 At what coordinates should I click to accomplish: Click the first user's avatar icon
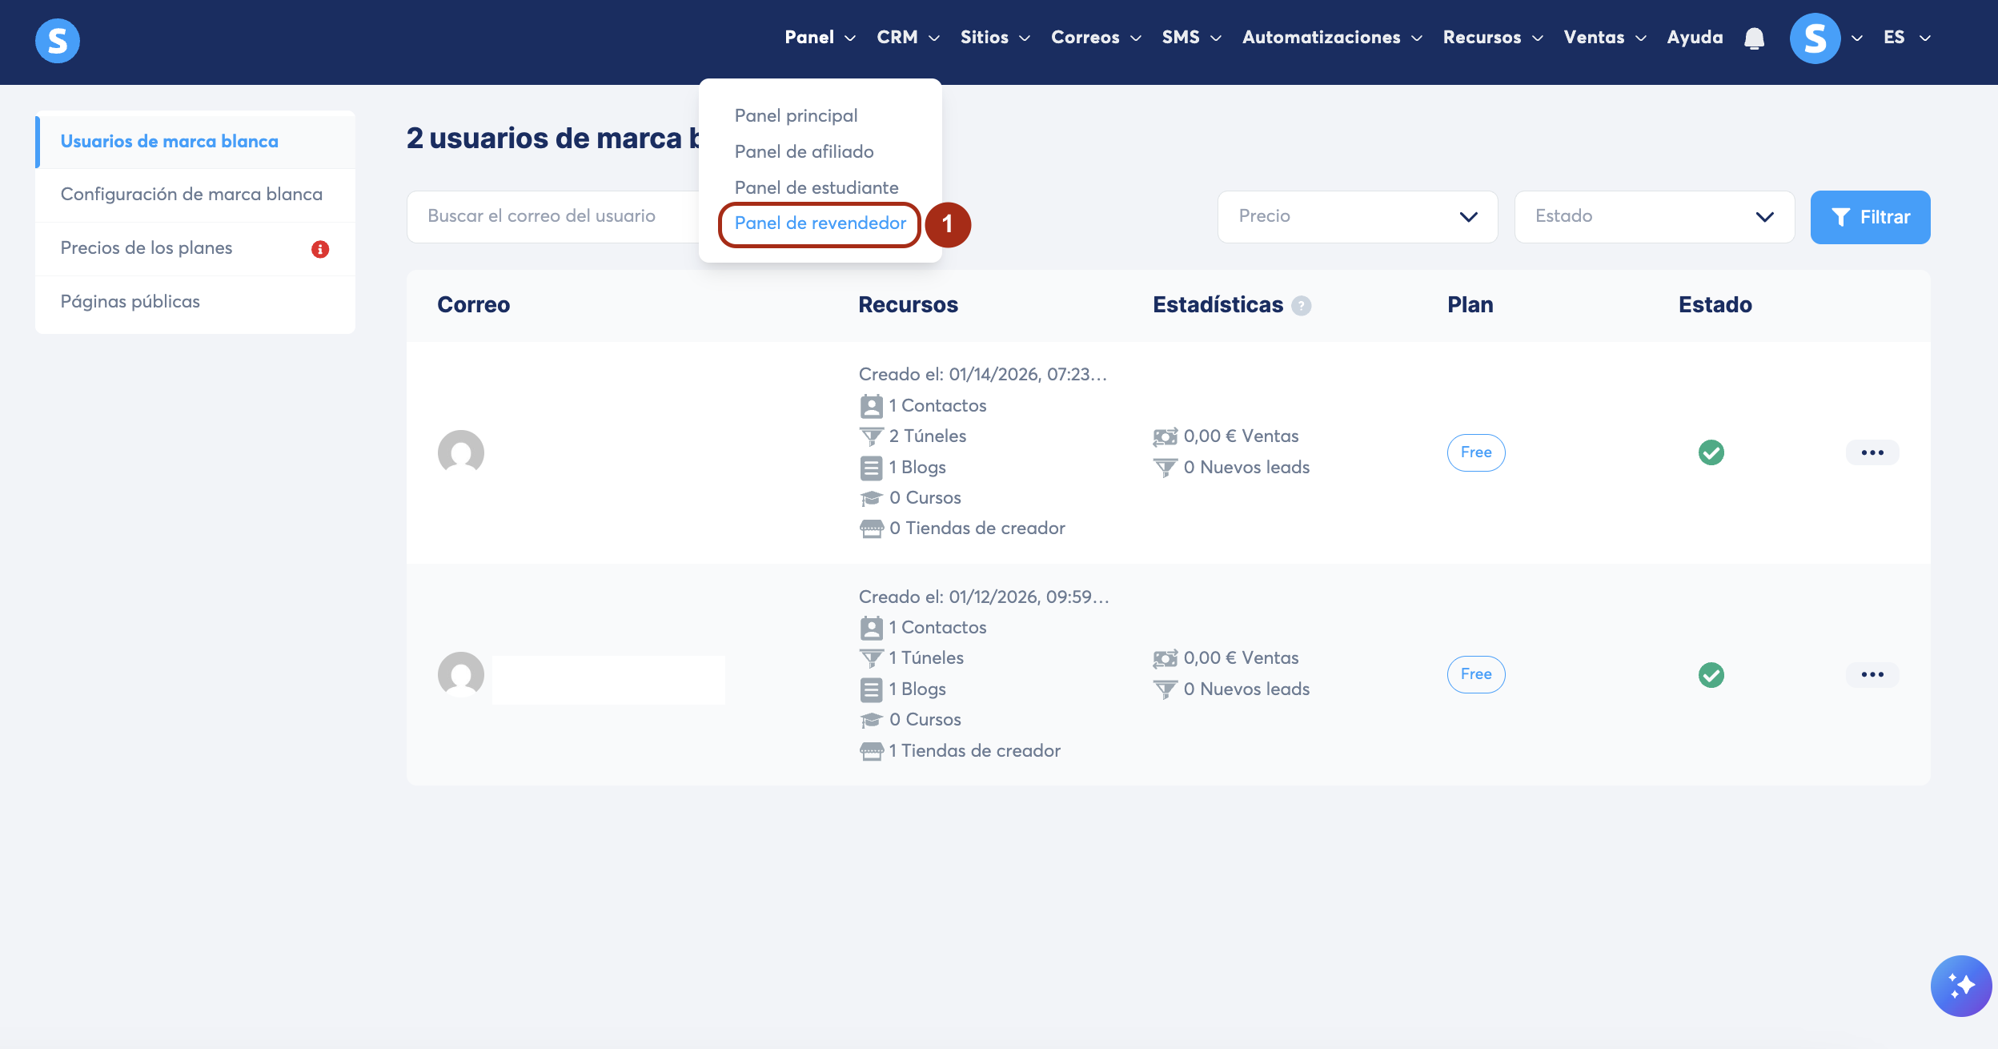pos(461,452)
